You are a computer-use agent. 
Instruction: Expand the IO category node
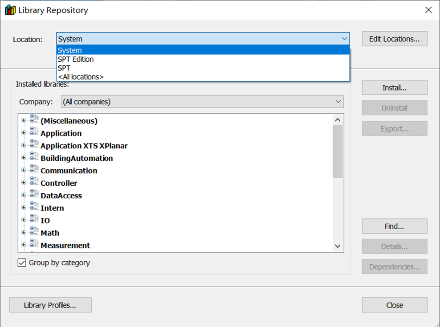[24, 220]
